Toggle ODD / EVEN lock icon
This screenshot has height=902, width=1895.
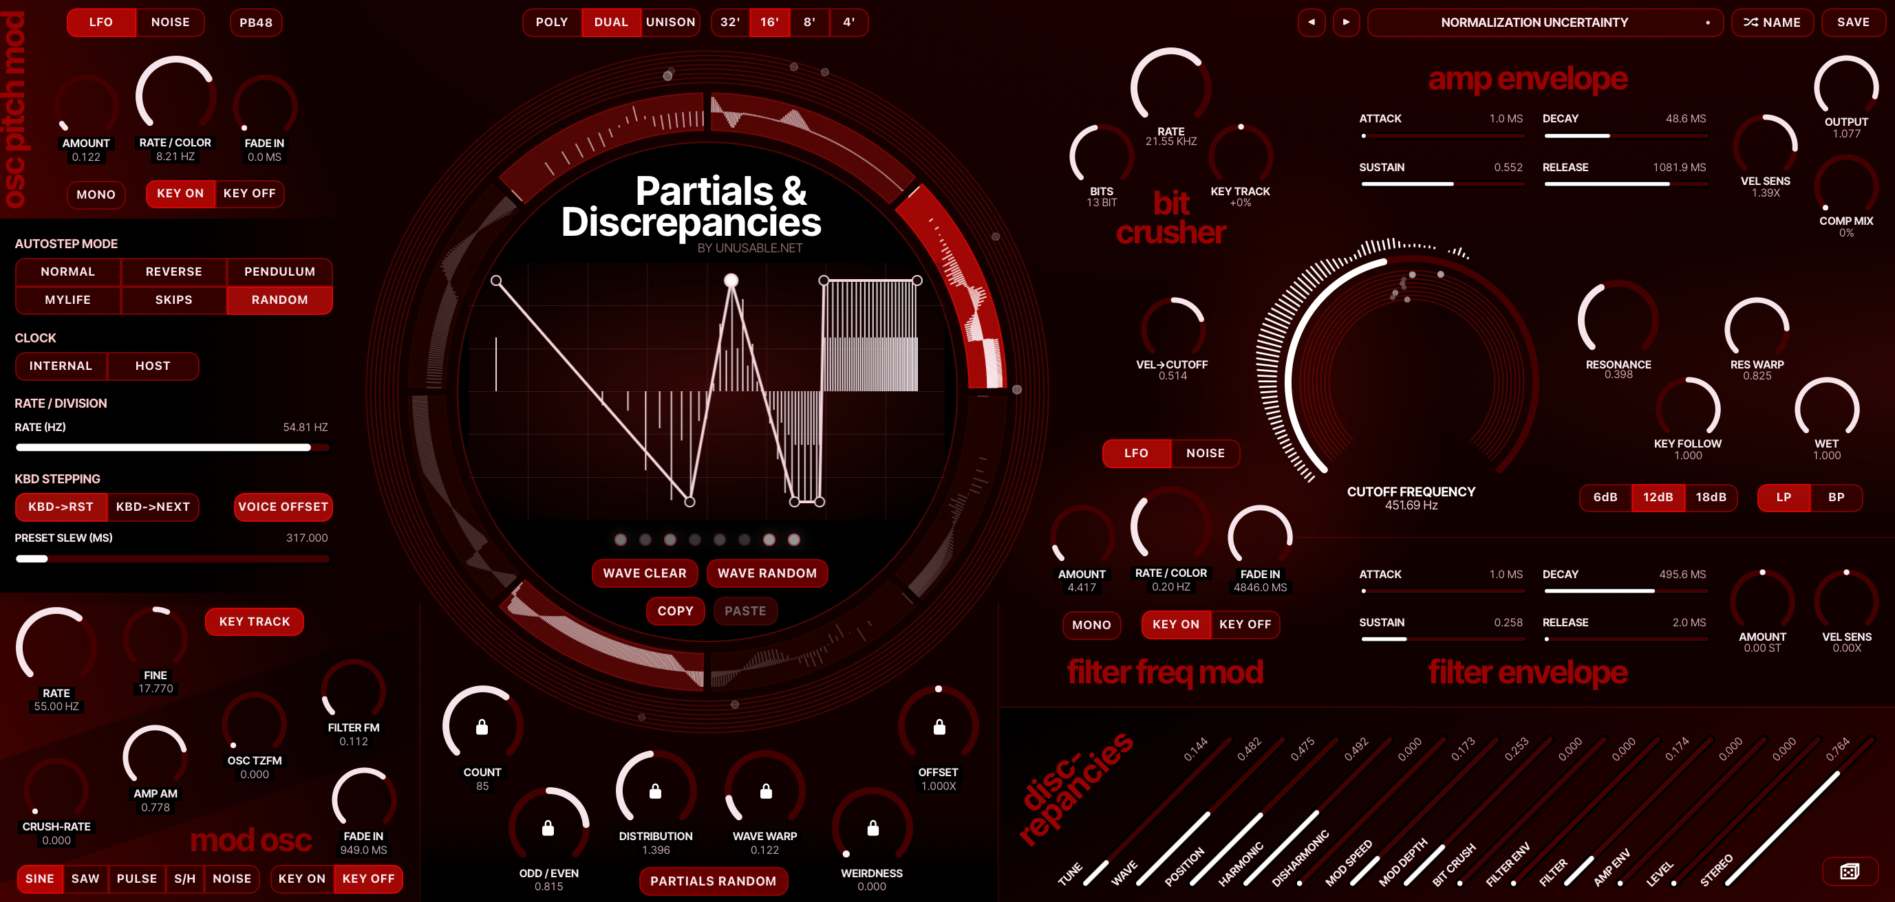pyautogui.click(x=548, y=828)
